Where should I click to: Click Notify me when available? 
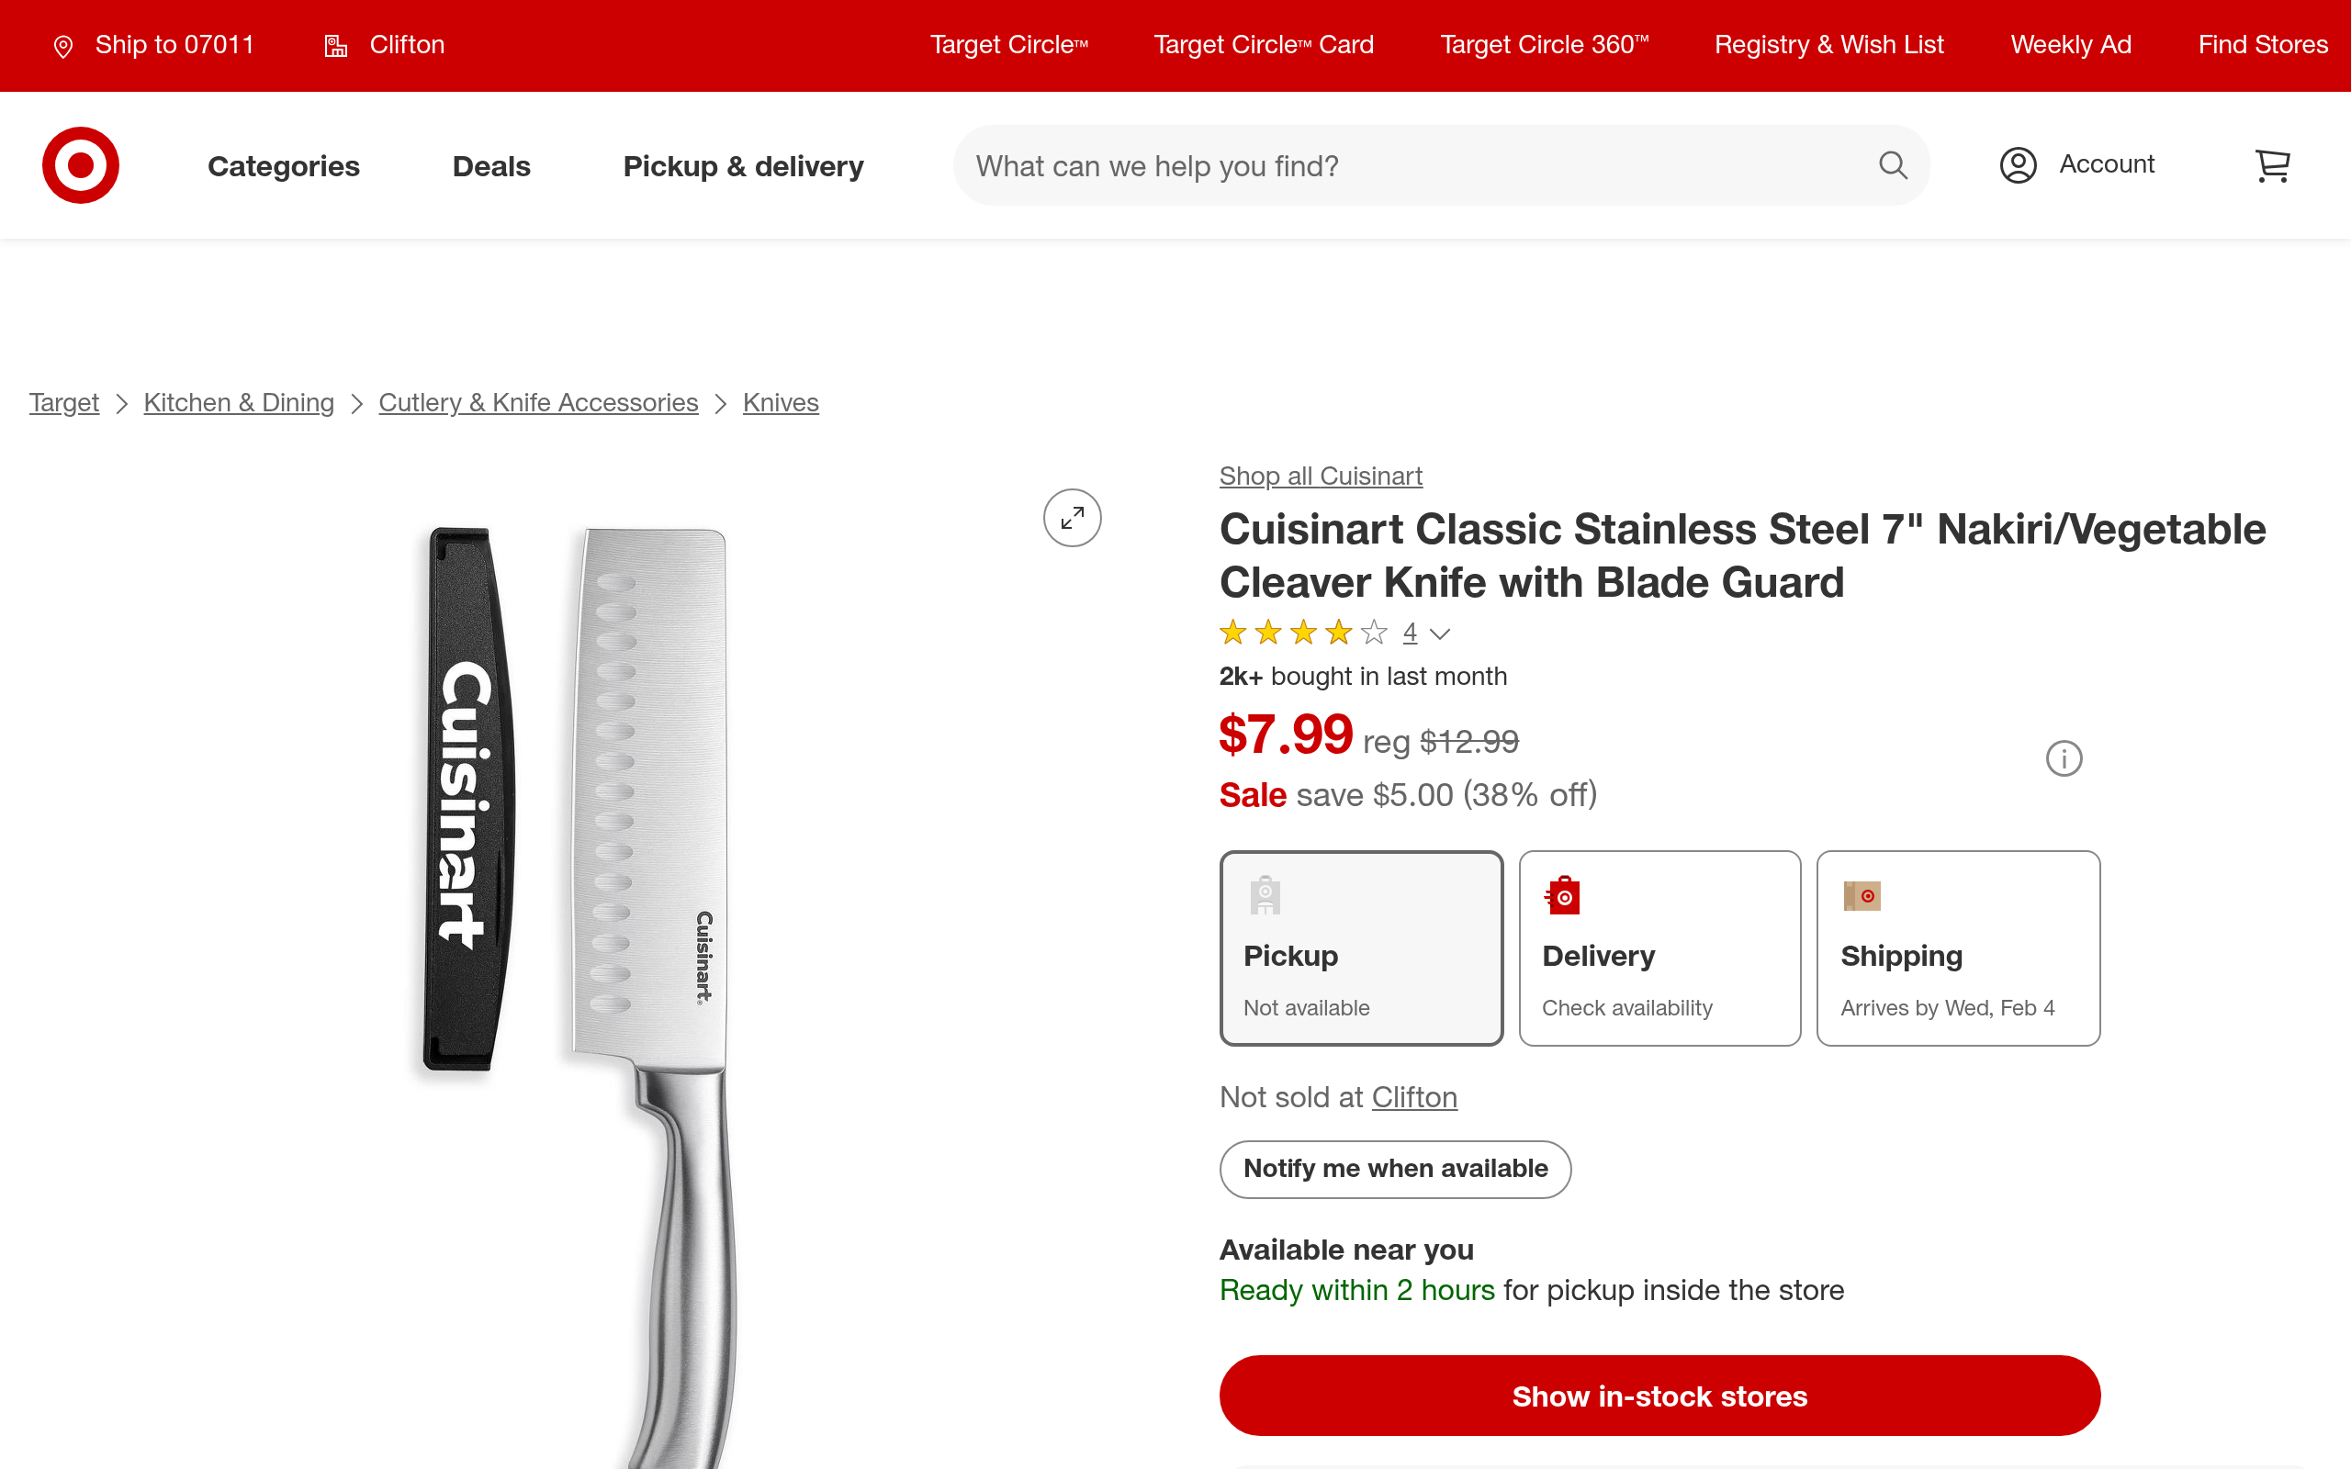[x=1395, y=1169]
